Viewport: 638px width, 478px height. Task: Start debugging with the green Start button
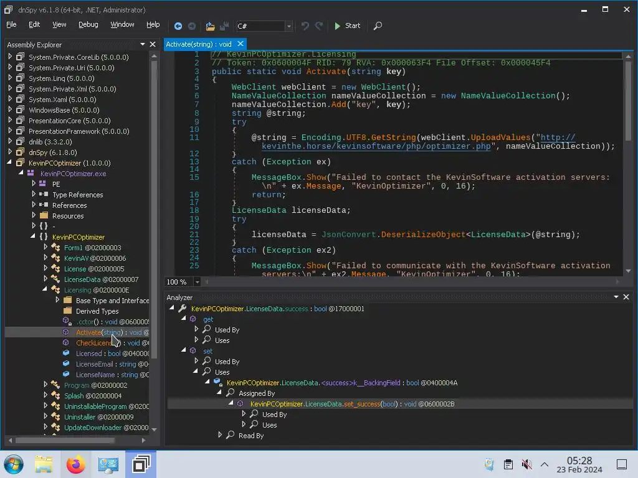(x=347, y=26)
